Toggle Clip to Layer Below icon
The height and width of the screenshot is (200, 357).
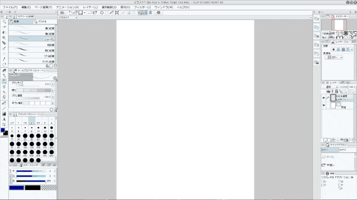pos(328,91)
